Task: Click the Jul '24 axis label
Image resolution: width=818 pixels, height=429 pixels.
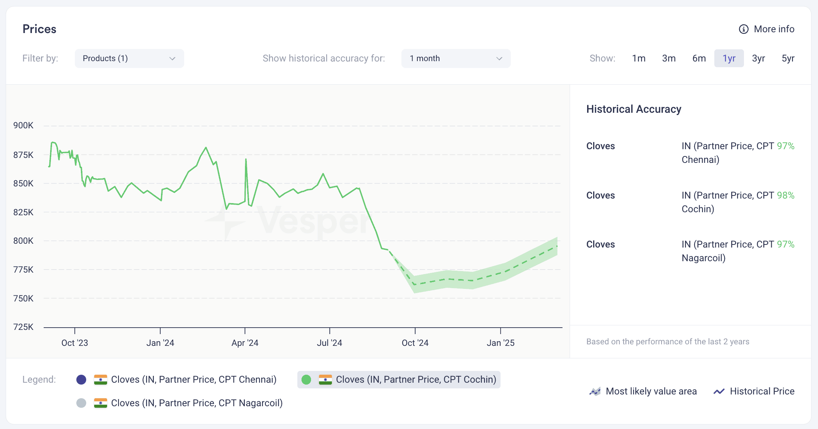Action: [330, 343]
